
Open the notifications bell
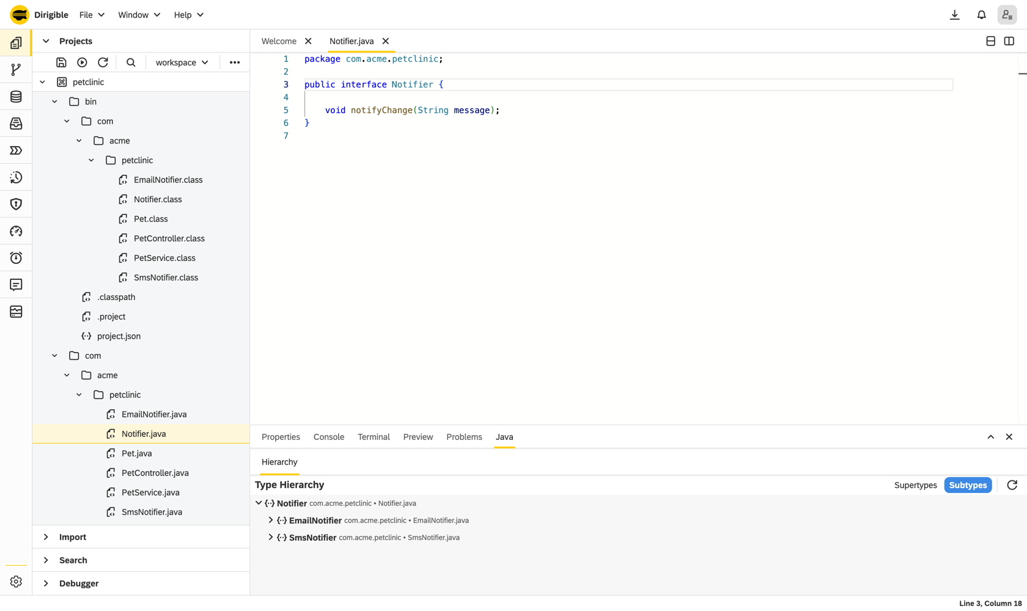pos(982,15)
